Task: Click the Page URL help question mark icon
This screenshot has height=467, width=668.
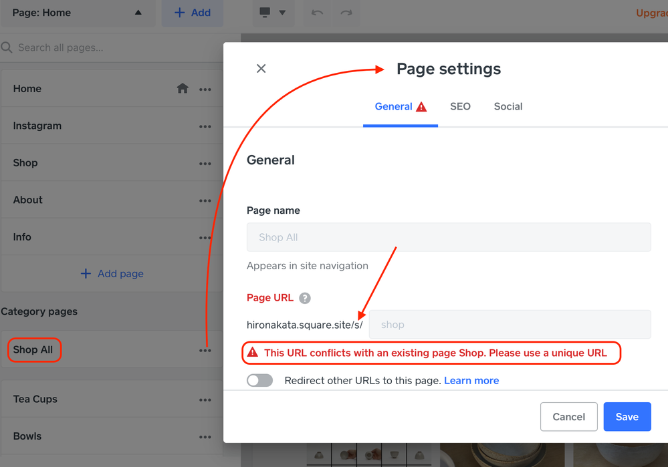Action: pos(305,298)
